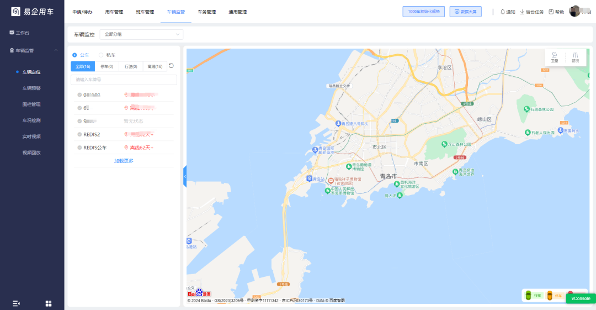Click 离线62天+ status of REDIS公车
Viewport: 596px width, 310px height.
142,148
